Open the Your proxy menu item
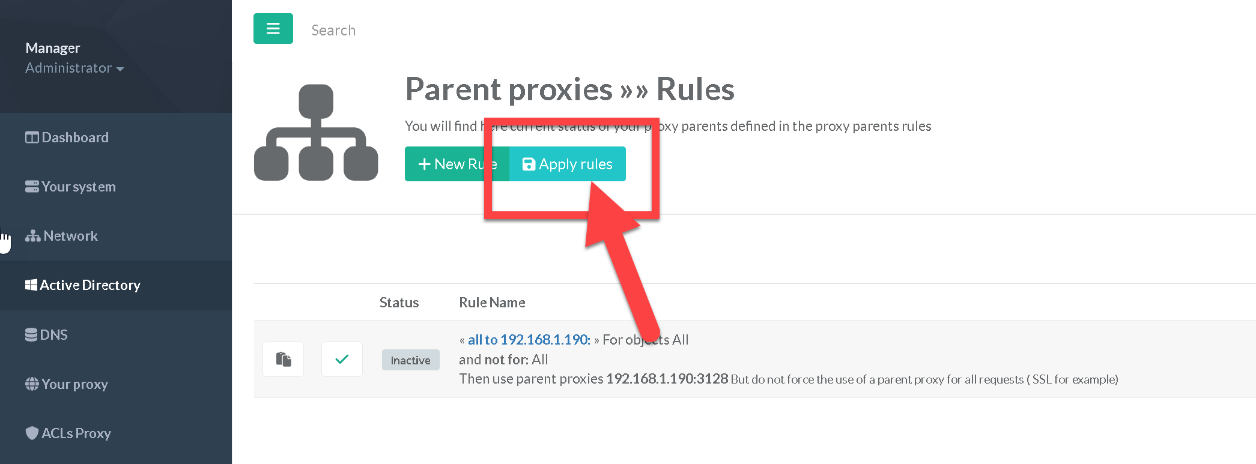The height and width of the screenshot is (464, 1256). click(x=74, y=384)
